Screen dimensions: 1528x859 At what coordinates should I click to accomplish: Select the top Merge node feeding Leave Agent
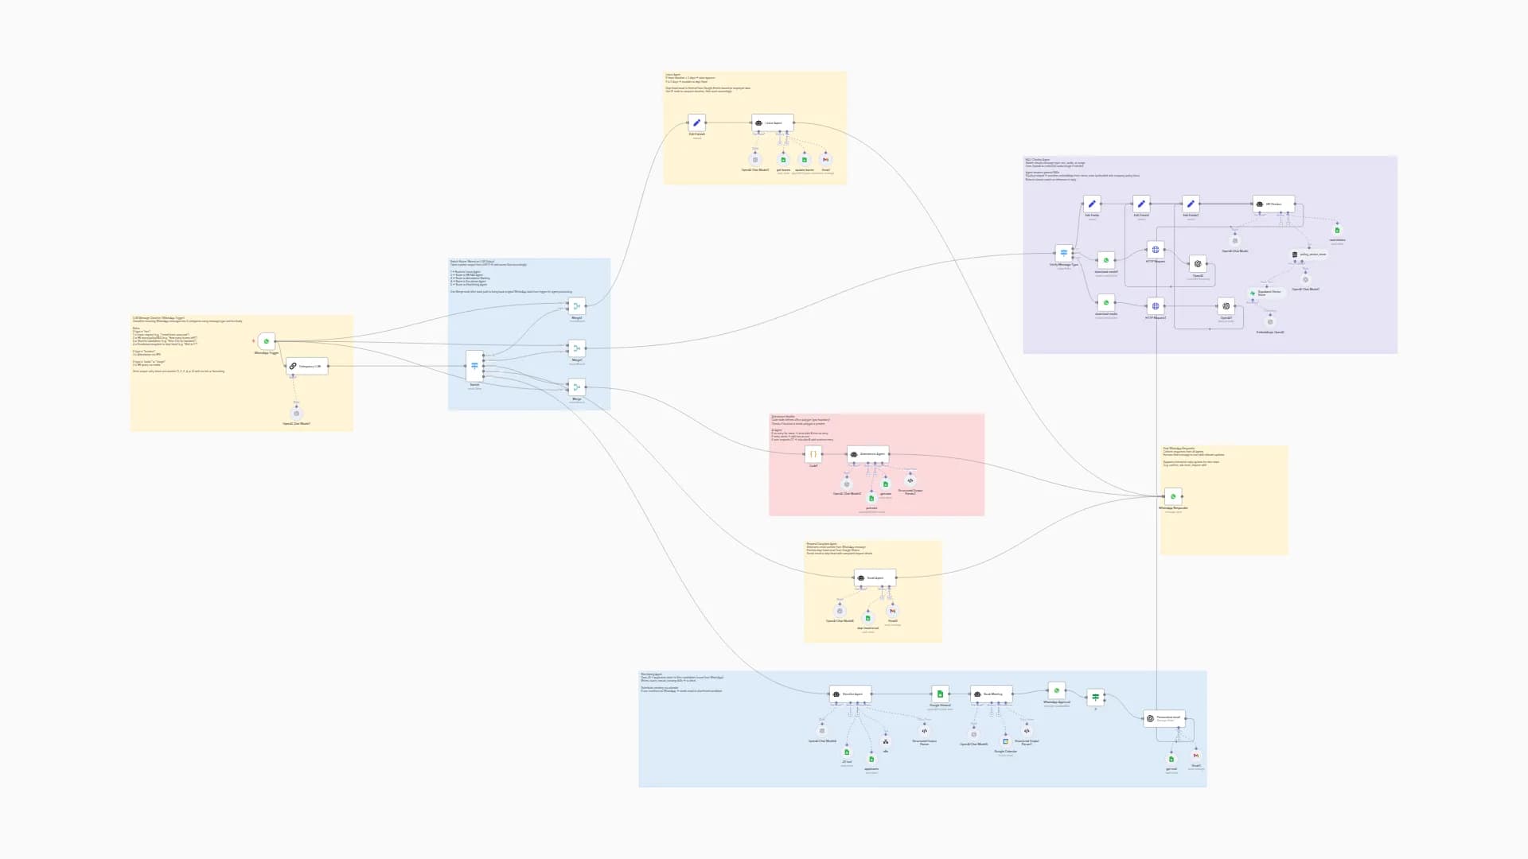click(x=577, y=305)
